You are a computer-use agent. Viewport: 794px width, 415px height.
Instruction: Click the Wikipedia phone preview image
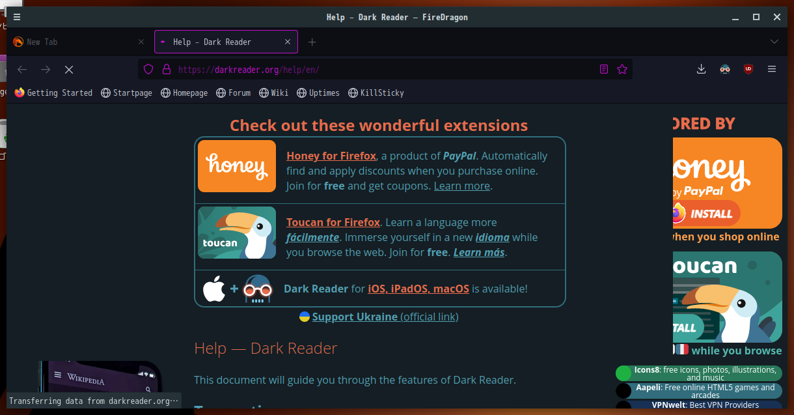(x=100, y=385)
